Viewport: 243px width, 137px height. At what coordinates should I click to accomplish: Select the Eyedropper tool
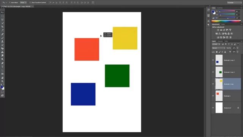[2, 30]
